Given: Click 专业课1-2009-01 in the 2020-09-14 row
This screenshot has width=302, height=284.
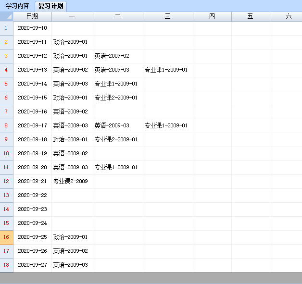Looking at the screenshot, I should click(x=118, y=84).
